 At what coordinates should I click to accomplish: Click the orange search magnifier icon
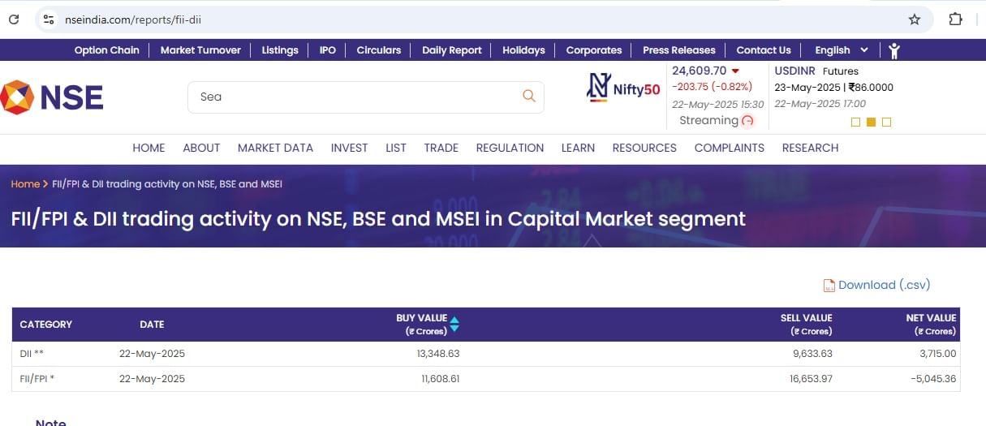(529, 96)
